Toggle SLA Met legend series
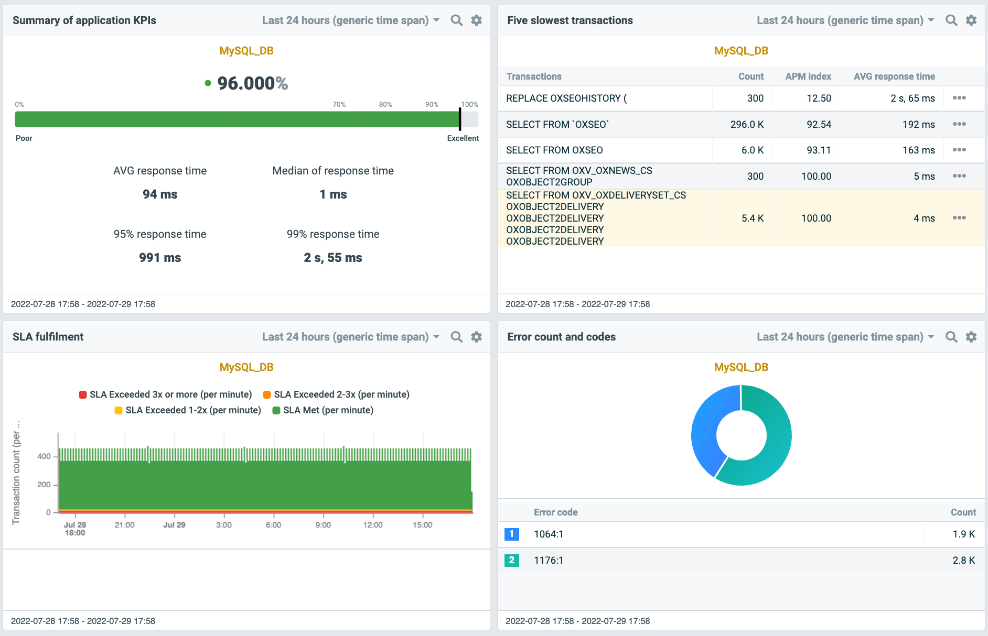Viewport: 988px width, 636px height. (x=323, y=410)
